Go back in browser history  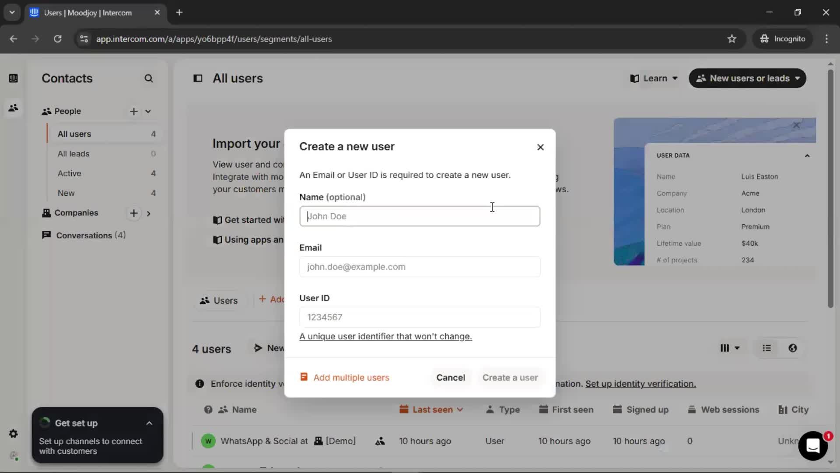click(x=14, y=39)
